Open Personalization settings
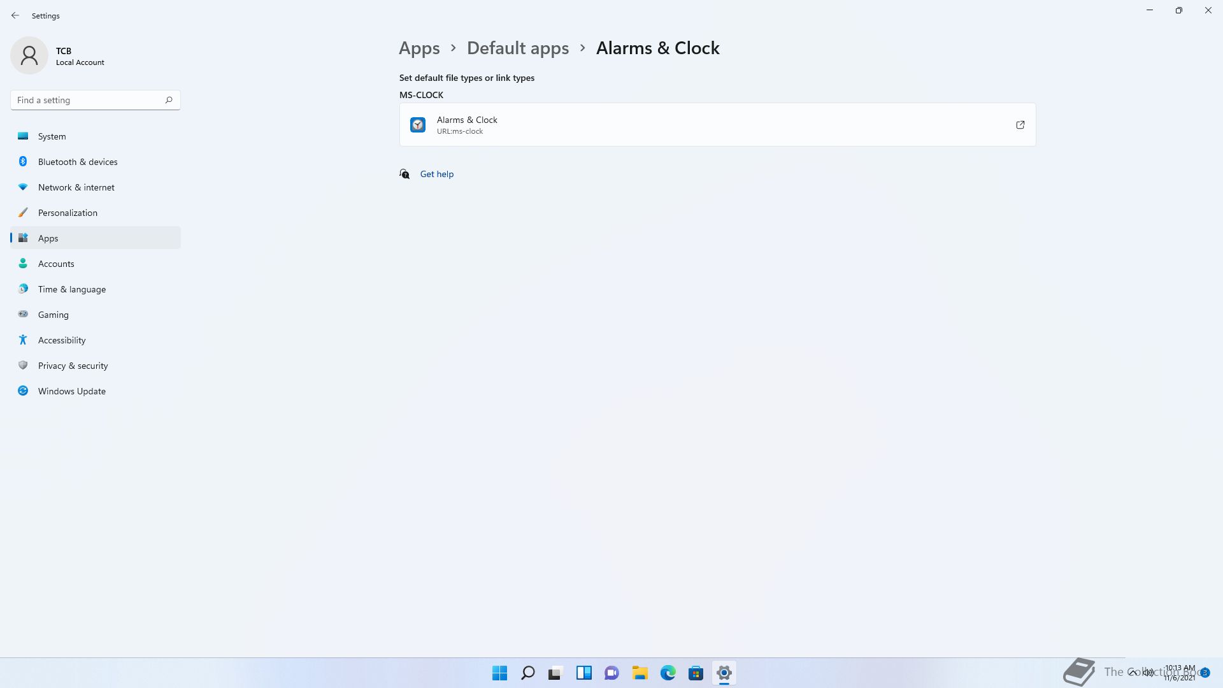 pyautogui.click(x=96, y=213)
